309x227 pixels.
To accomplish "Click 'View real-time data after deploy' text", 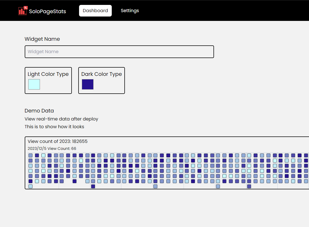I will click(61, 119).
